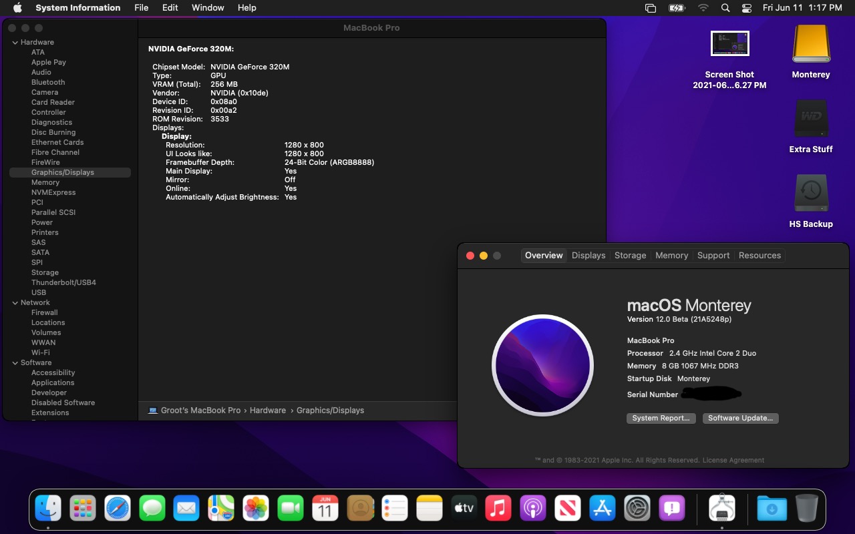Switch to the Storage tab
Image resolution: width=855 pixels, height=534 pixels.
point(631,256)
